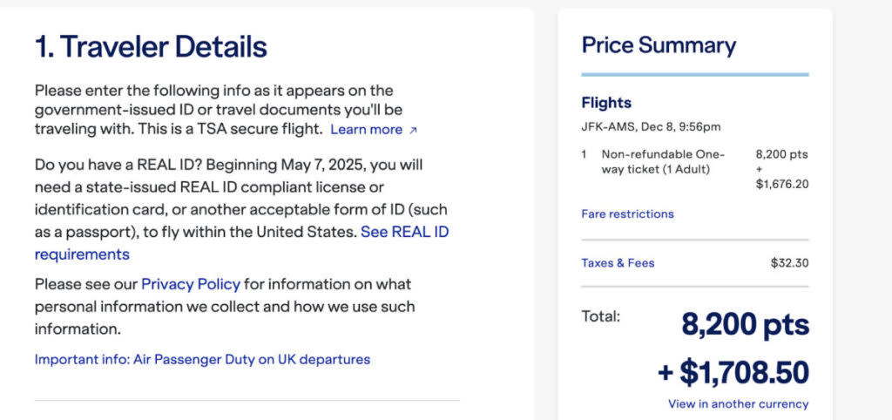Click the external-link arrow beside Learn more
892x420 pixels.
pos(413,131)
